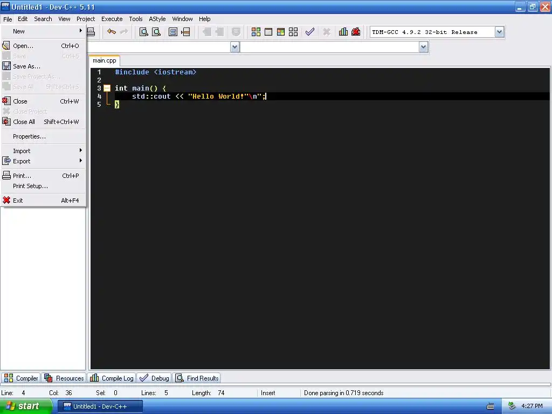Click the Goto Function toolbar icon
This screenshot has height=414, width=552.
coord(173,32)
